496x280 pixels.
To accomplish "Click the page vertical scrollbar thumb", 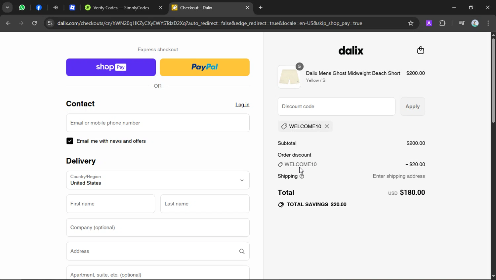I will click(x=493, y=81).
